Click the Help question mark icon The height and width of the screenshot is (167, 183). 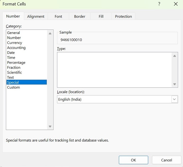(x=159, y=4)
